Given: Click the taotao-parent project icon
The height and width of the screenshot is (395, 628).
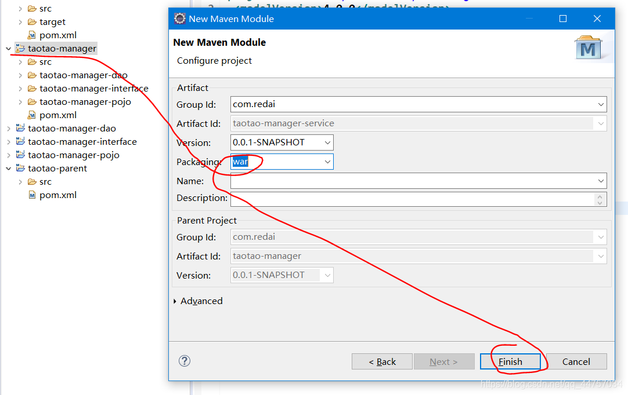Looking at the screenshot, I should pos(20,169).
